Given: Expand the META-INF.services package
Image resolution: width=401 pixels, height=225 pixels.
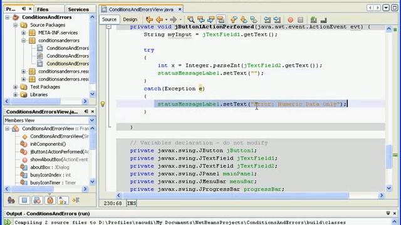Looking at the screenshot, I should coord(24,32).
